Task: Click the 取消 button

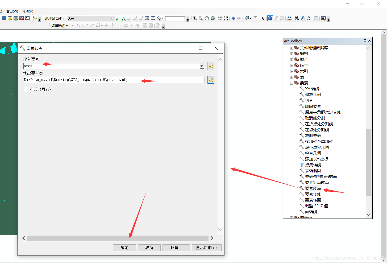Action: pos(149,248)
